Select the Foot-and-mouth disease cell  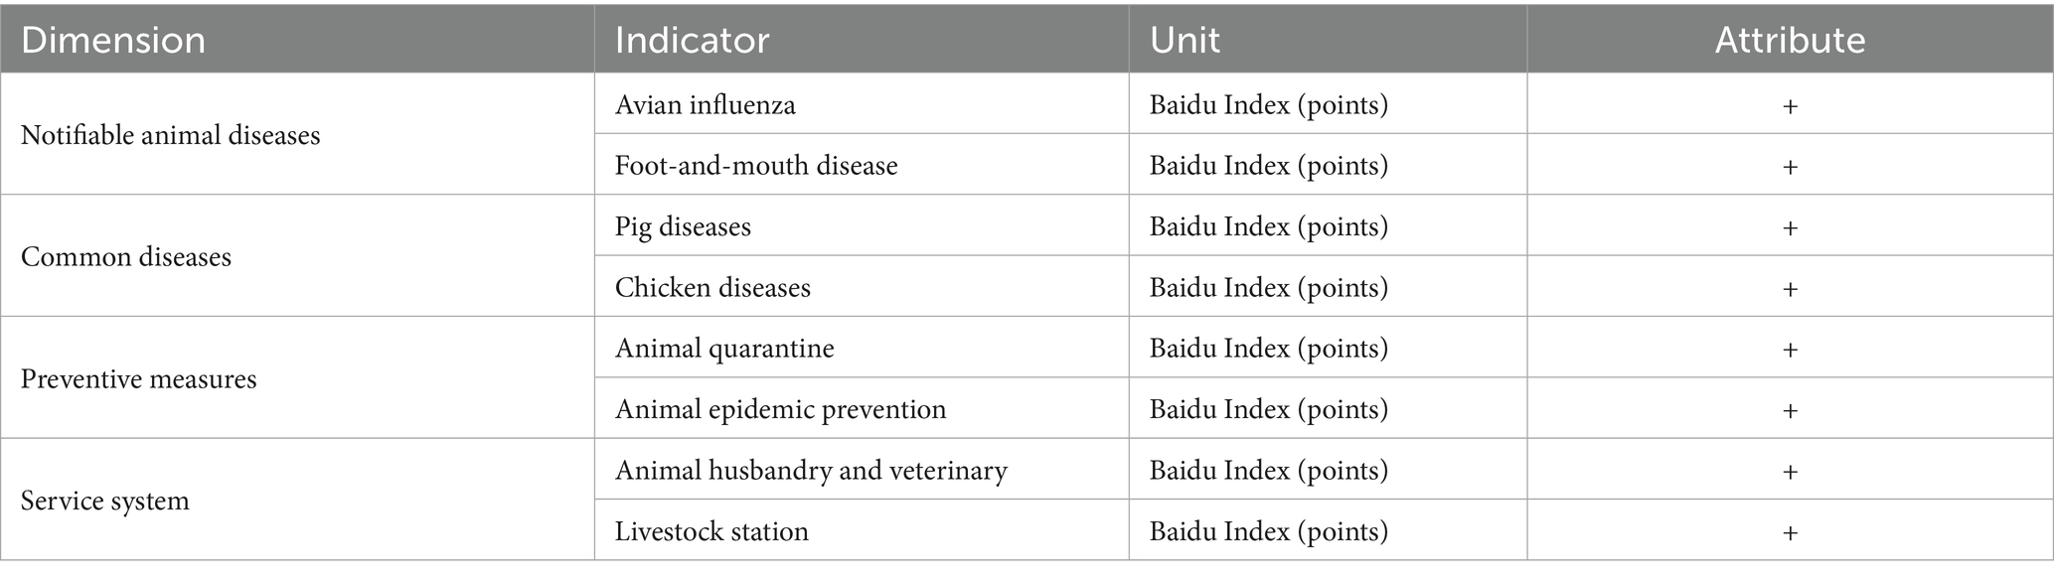(756, 166)
